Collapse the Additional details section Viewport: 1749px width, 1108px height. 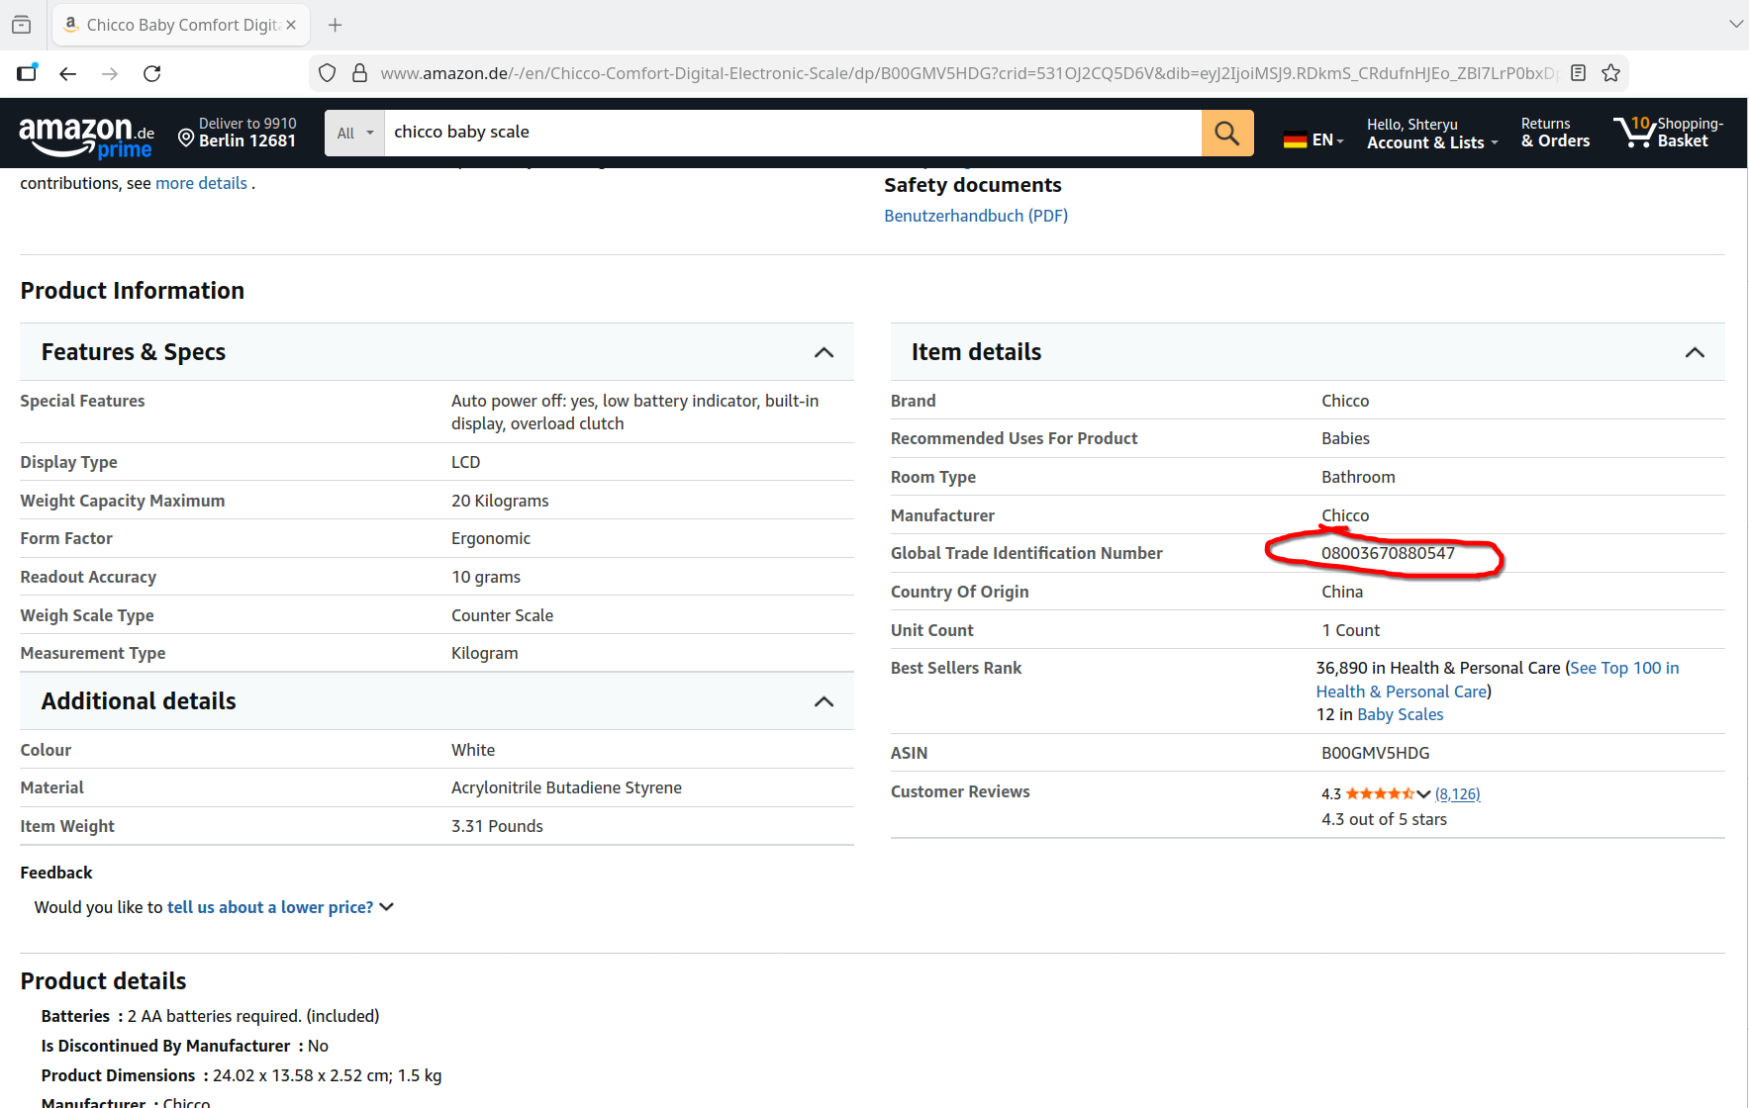(x=823, y=701)
